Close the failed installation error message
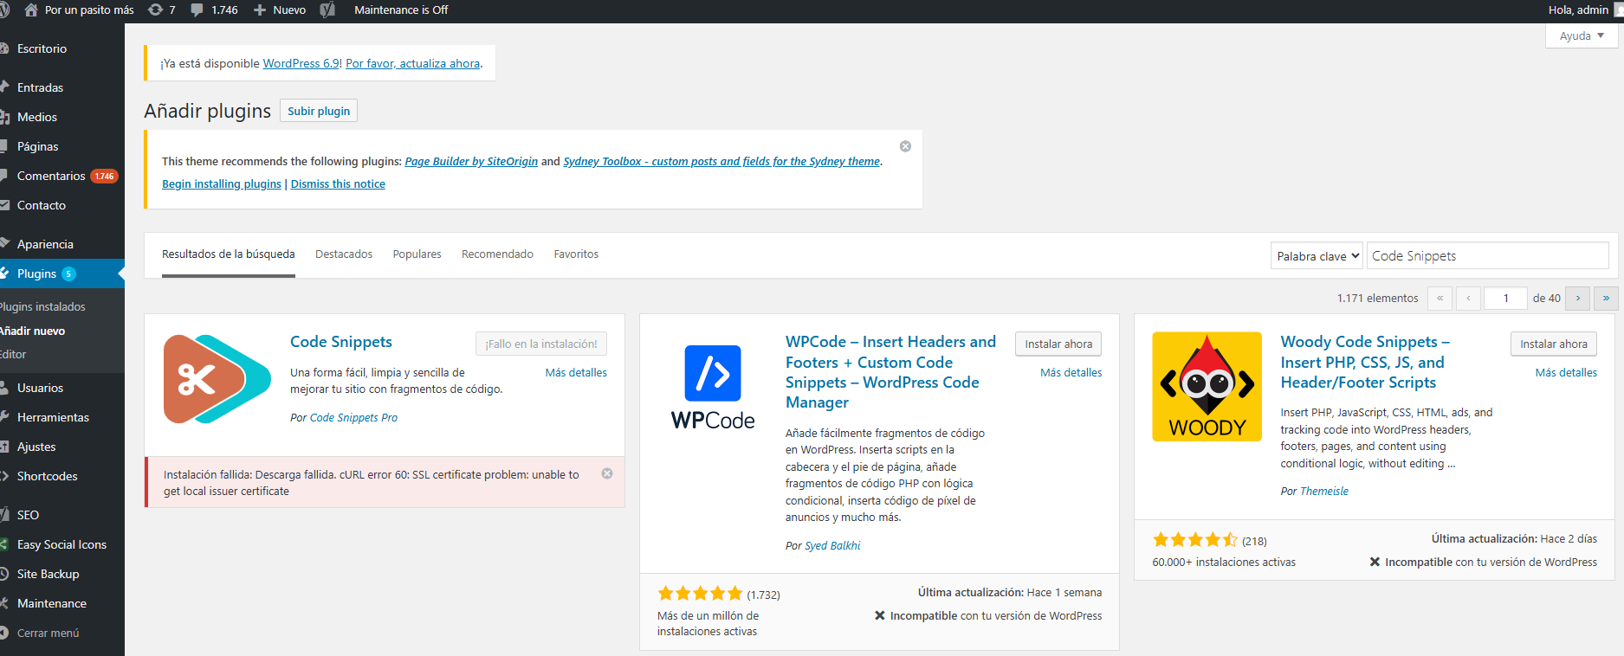Viewport: 1624px width, 656px height. click(x=607, y=473)
